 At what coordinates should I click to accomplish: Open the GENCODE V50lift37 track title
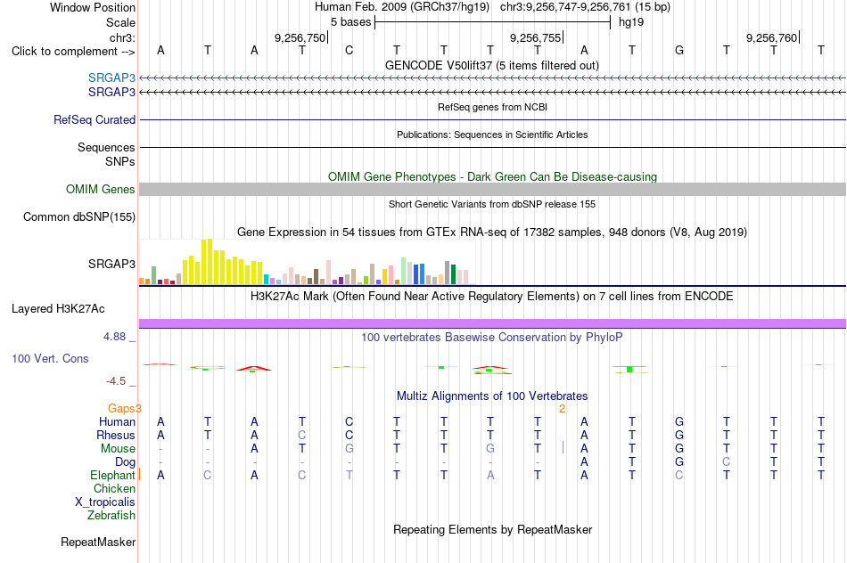pyautogui.click(x=491, y=65)
